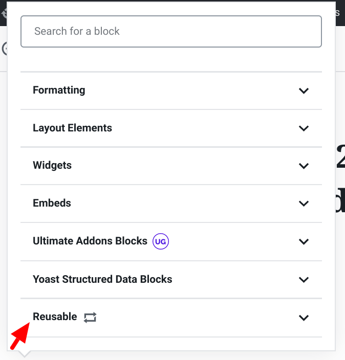Click the purple UG circle icon
The height and width of the screenshot is (360, 345).
point(161,241)
